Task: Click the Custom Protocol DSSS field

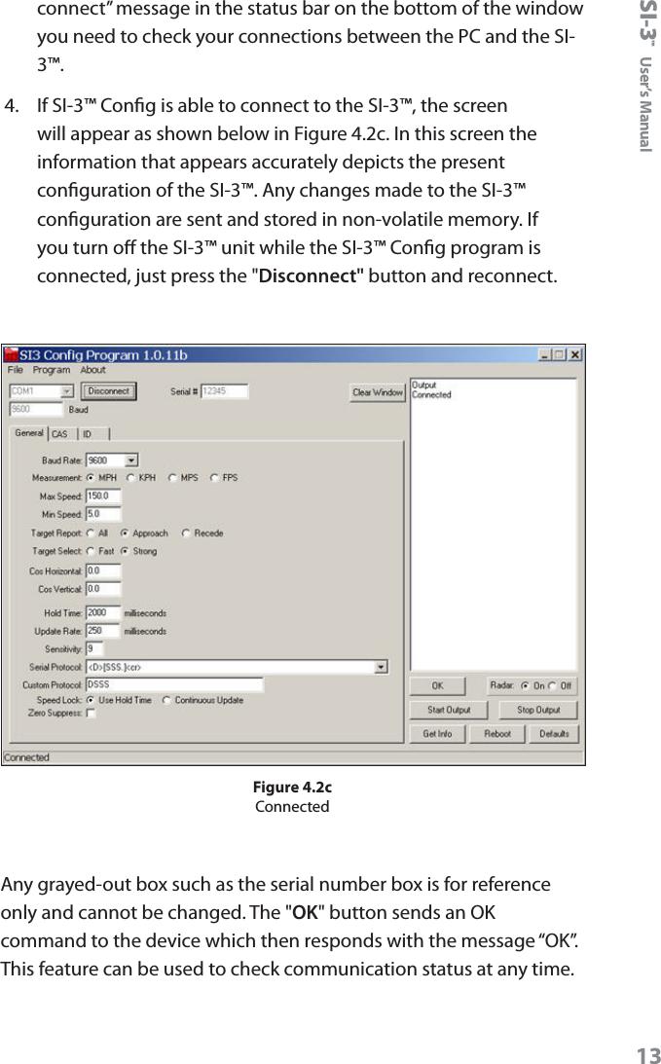Action: tap(174, 684)
